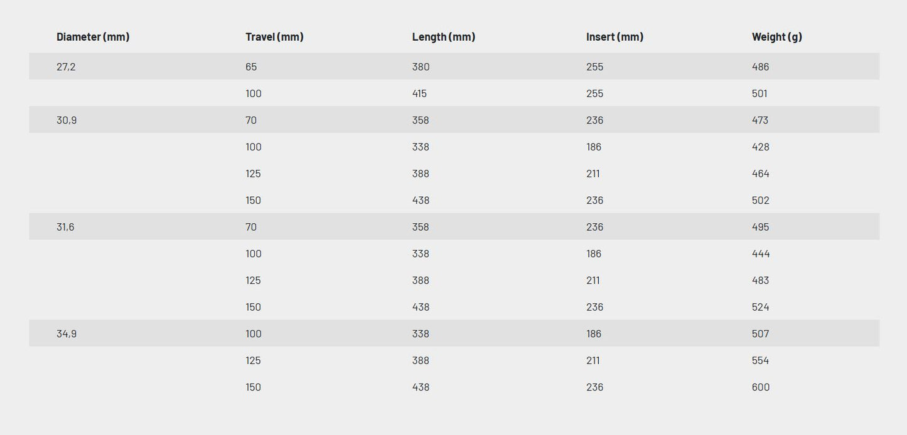
Task: Select the 486 weight value
Action: point(760,67)
